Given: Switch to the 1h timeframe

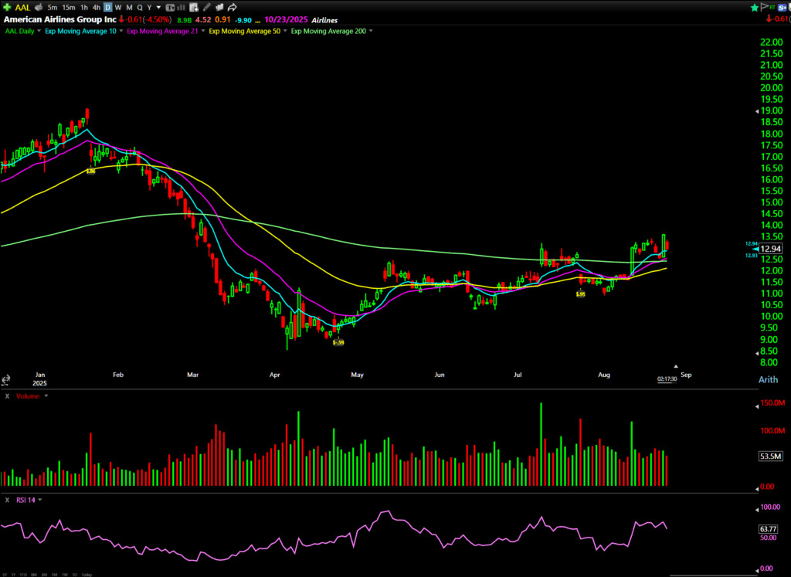Looking at the screenshot, I should [84, 8].
